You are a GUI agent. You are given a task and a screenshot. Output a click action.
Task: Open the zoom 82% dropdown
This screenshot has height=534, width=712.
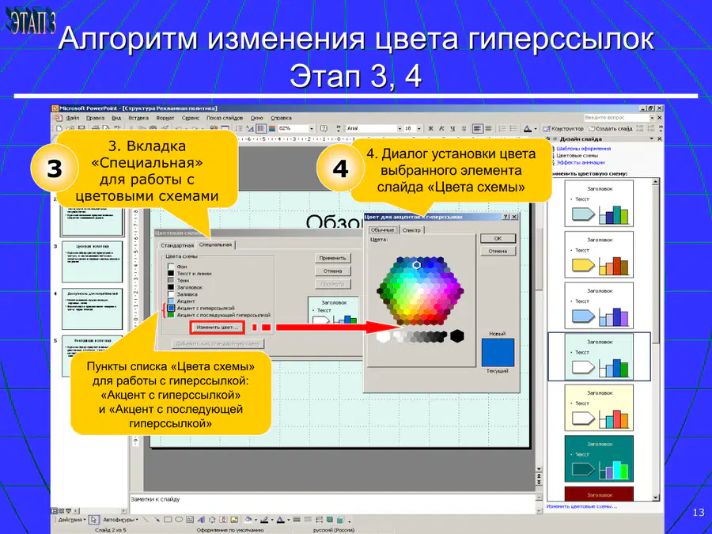click(312, 128)
